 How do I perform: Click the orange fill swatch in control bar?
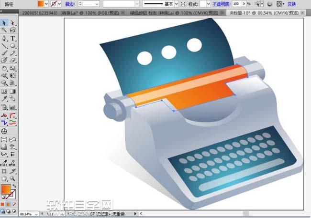click(x=41, y=4)
